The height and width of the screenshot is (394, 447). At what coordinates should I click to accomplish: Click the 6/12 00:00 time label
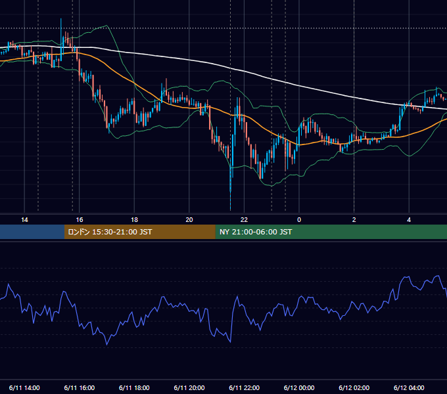pos(299,387)
